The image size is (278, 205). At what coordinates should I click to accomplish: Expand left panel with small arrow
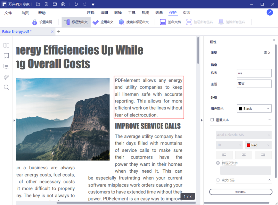point(14,121)
